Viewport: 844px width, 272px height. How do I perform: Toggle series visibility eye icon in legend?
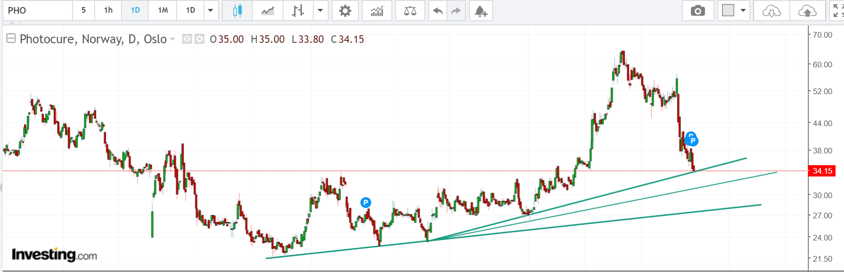coord(187,39)
